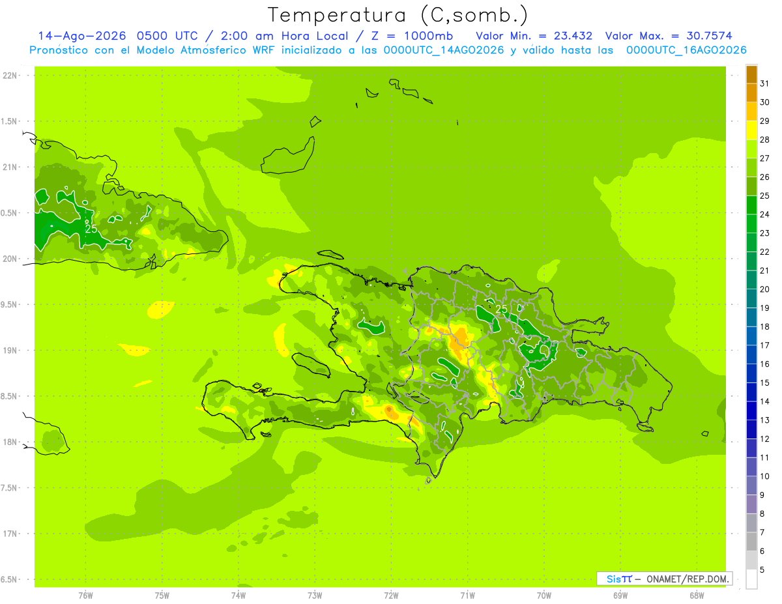Pick the purple swatch between 9 and 10
The width and height of the screenshot is (782, 604).
point(751,486)
